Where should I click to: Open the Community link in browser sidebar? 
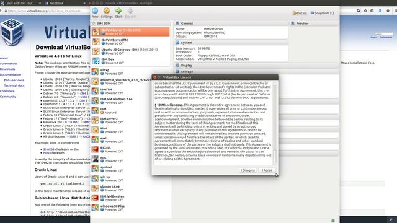8,97
